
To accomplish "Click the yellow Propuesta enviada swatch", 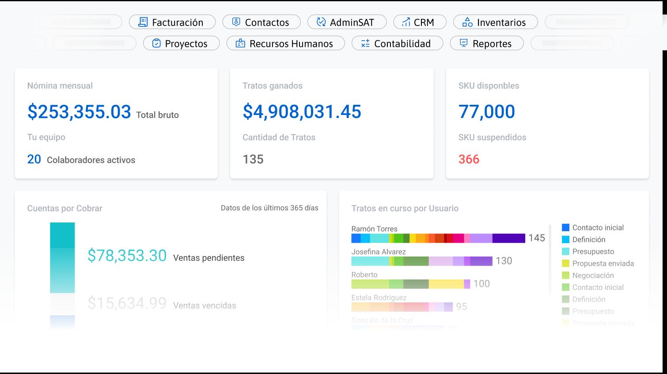I will [565, 263].
